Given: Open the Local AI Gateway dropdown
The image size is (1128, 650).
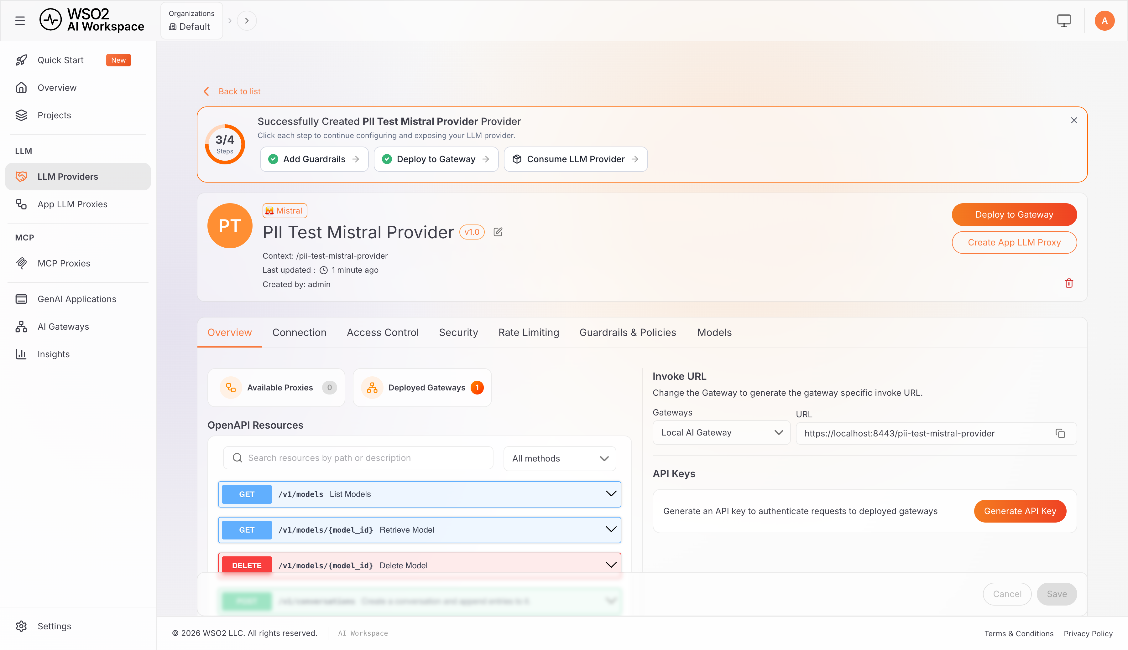Looking at the screenshot, I should click(722, 432).
